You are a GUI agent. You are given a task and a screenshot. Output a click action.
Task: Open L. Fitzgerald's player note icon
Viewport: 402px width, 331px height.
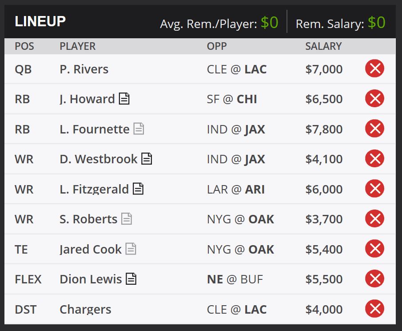138,189
